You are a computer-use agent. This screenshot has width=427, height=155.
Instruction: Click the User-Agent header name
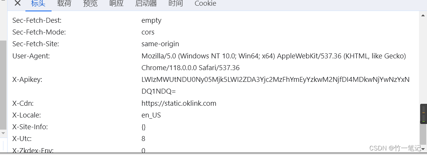click(31, 56)
